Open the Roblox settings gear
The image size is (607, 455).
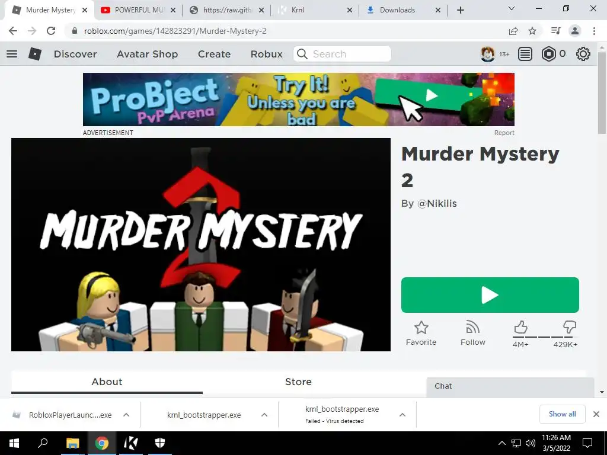(583, 54)
